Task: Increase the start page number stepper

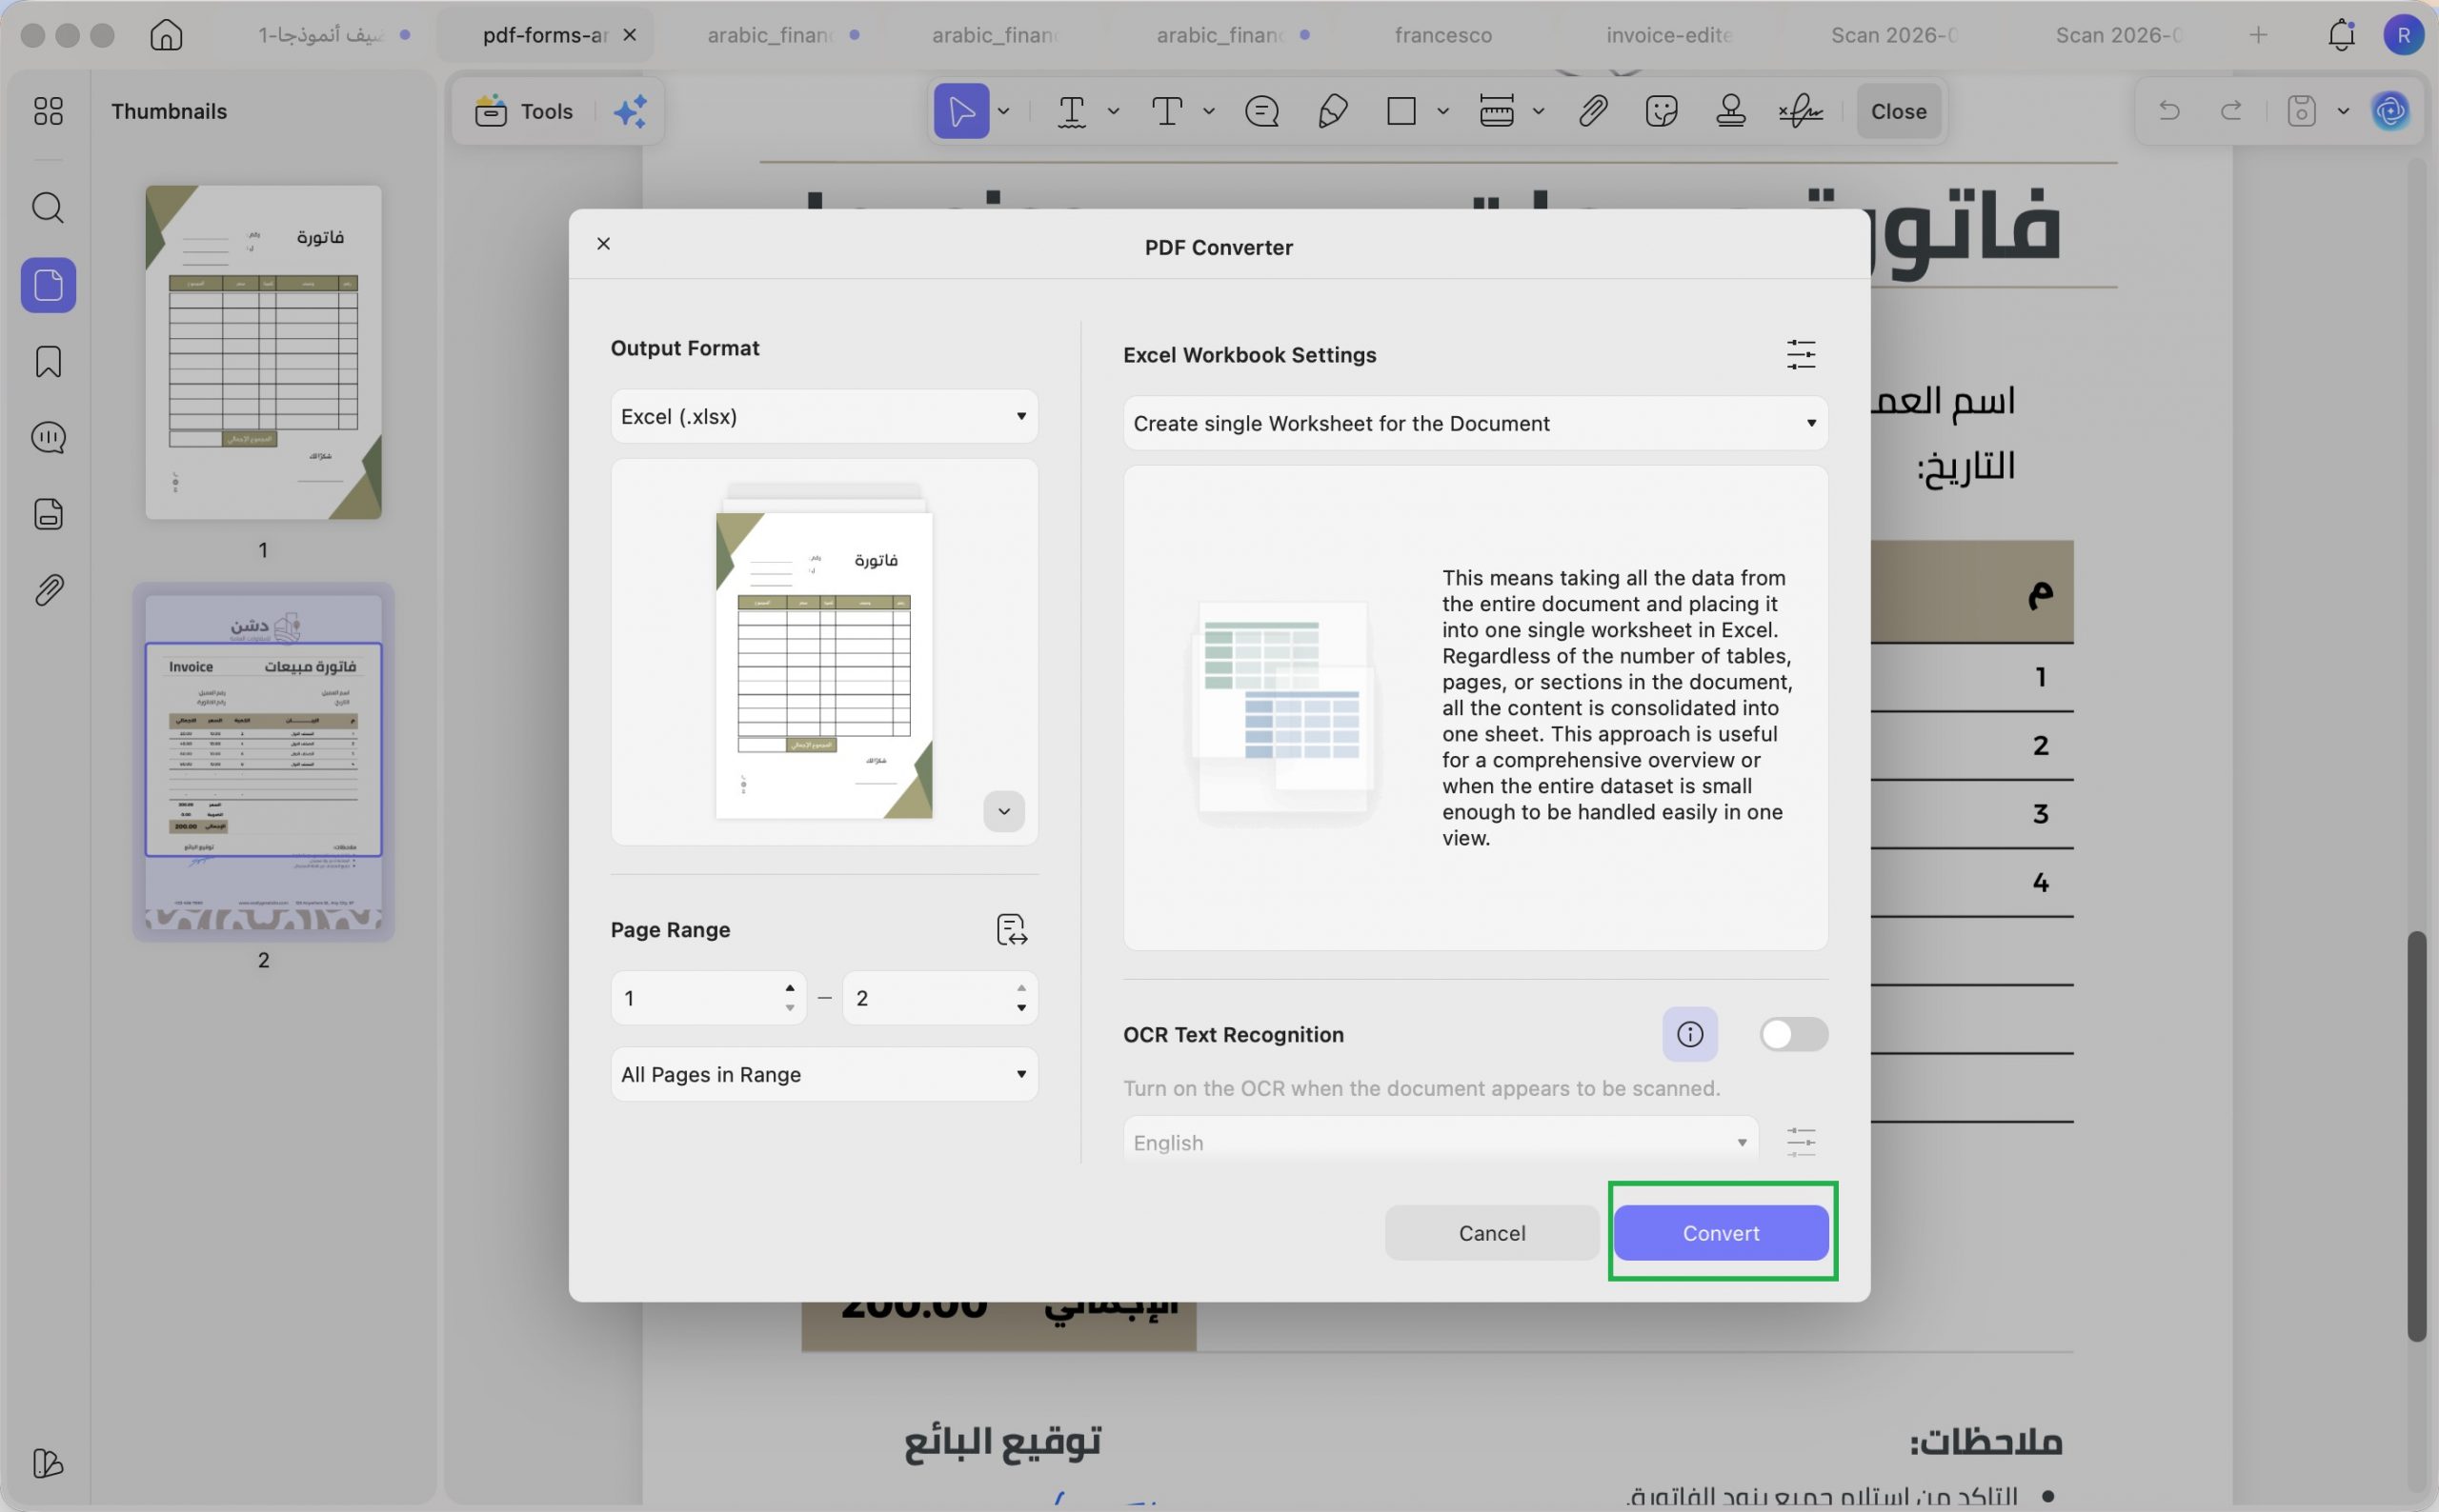Action: tap(789, 988)
